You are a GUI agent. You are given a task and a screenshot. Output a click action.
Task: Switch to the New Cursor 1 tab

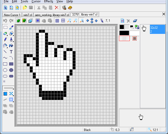12,15
